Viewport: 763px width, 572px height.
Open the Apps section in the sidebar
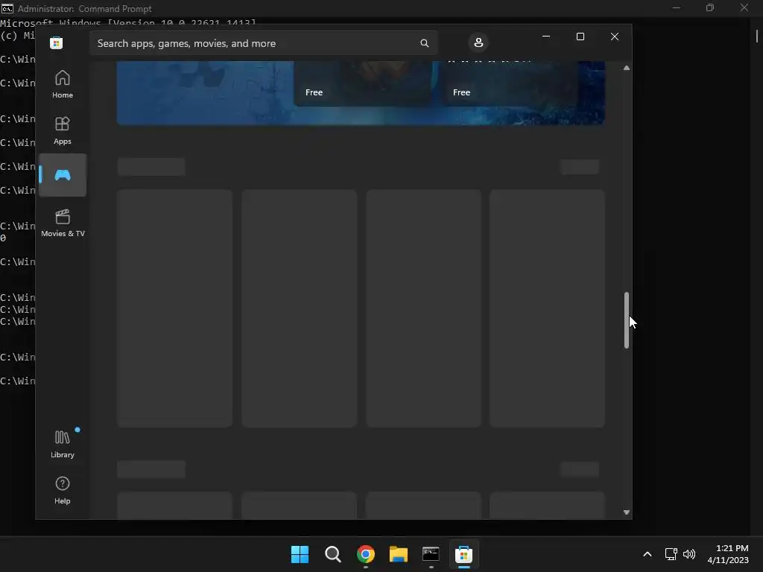[63, 131]
